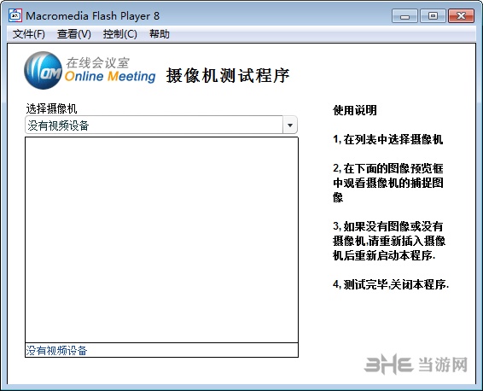Image resolution: width=483 pixels, height=391 pixels.
Task: Open the 查看(V) menu
Action: [x=74, y=34]
